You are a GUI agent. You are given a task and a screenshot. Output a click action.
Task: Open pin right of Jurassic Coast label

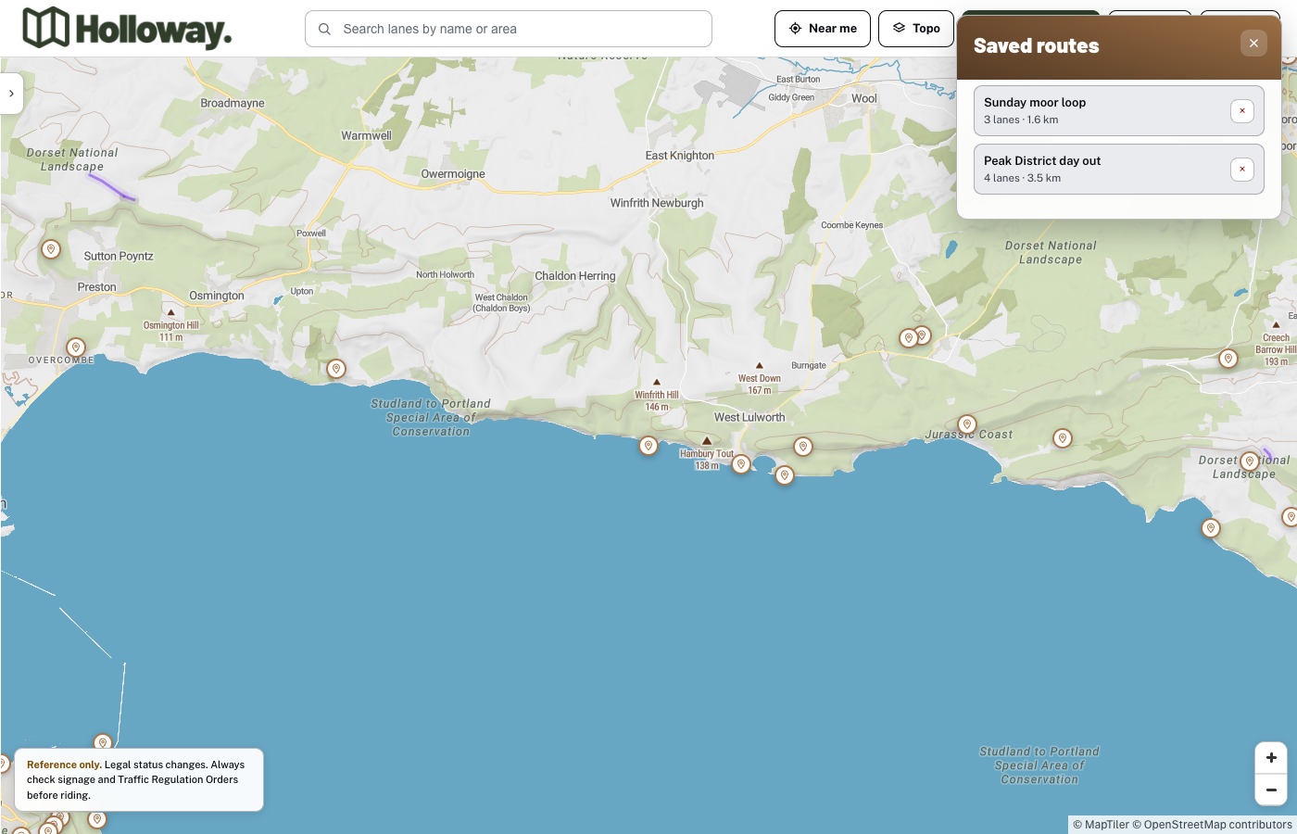(x=1063, y=437)
